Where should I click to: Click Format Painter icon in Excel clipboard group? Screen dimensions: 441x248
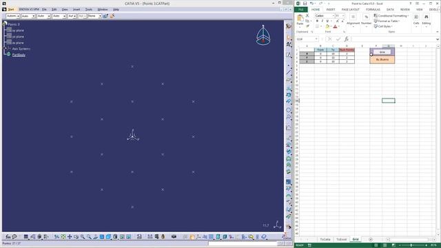point(307,26)
